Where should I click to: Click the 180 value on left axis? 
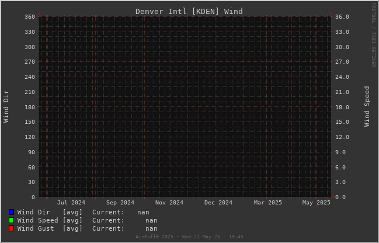(30, 107)
